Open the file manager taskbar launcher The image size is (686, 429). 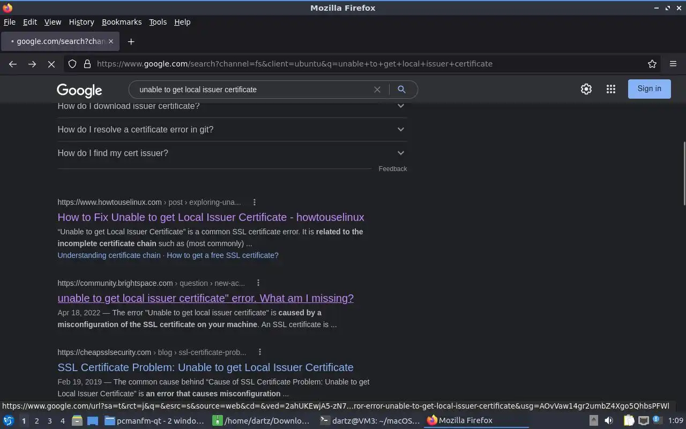(x=77, y=421)
